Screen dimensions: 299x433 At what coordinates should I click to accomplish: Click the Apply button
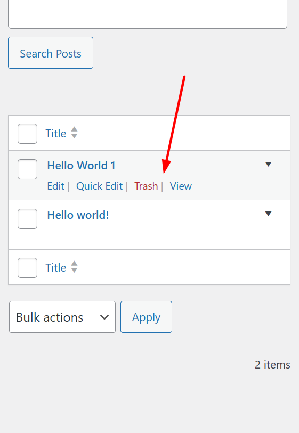pos(146,317)
